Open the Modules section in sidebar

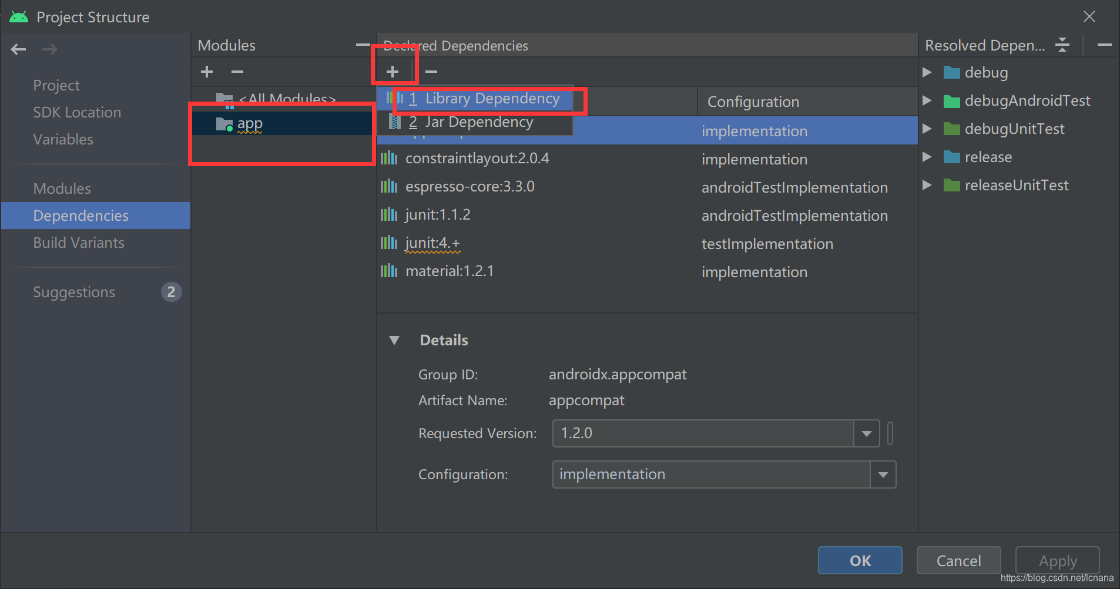tap(62, 189)
